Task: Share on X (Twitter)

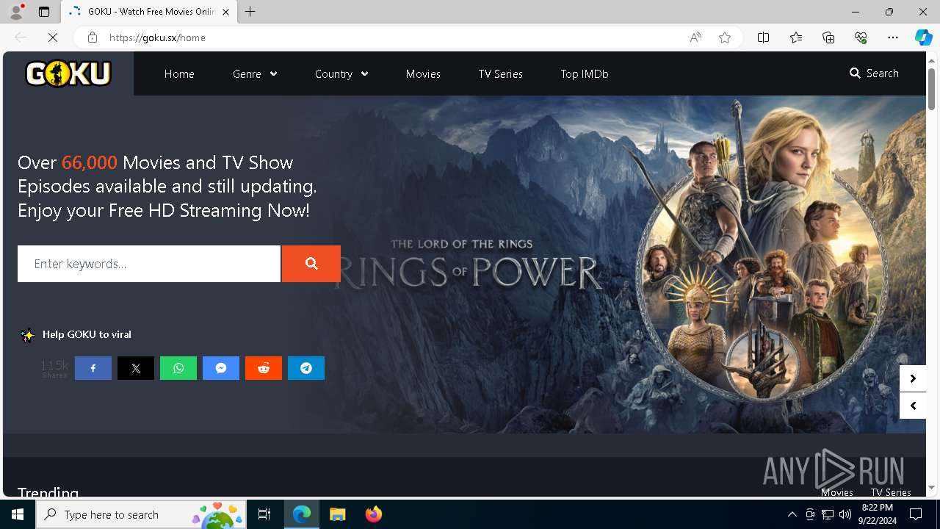Action: [136, 368]
